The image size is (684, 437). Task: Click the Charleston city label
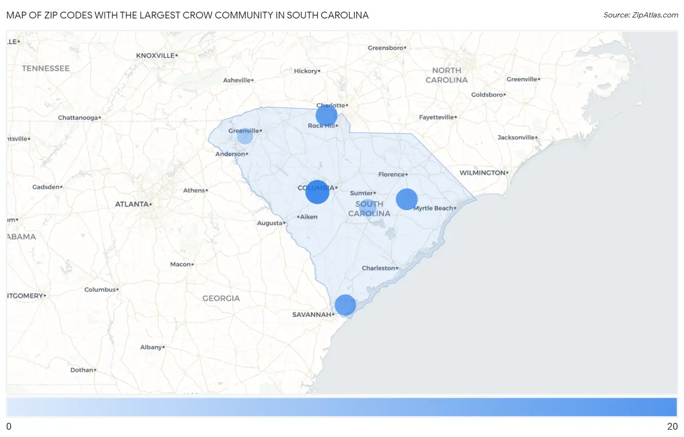(378, 268)
